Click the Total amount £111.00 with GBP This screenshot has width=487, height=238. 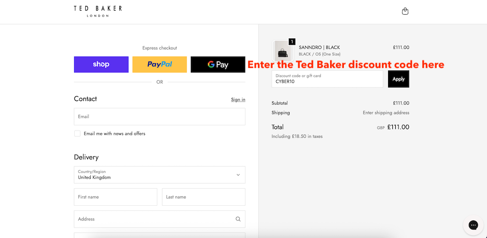click(393, 127)
